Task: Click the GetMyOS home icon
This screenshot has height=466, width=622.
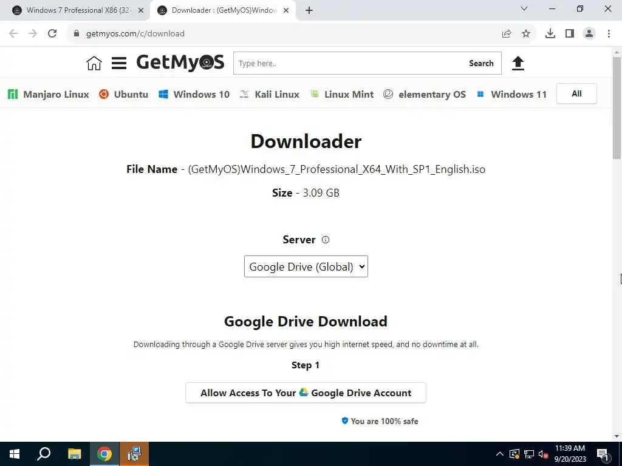Action: (94, 63)
